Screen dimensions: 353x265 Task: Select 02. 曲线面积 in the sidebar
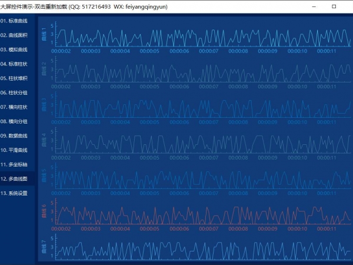coord(18,35)
